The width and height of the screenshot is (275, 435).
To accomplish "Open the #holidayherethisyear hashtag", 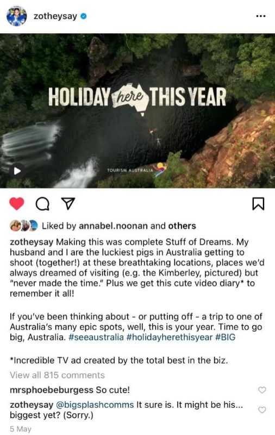I will (170, 337).
